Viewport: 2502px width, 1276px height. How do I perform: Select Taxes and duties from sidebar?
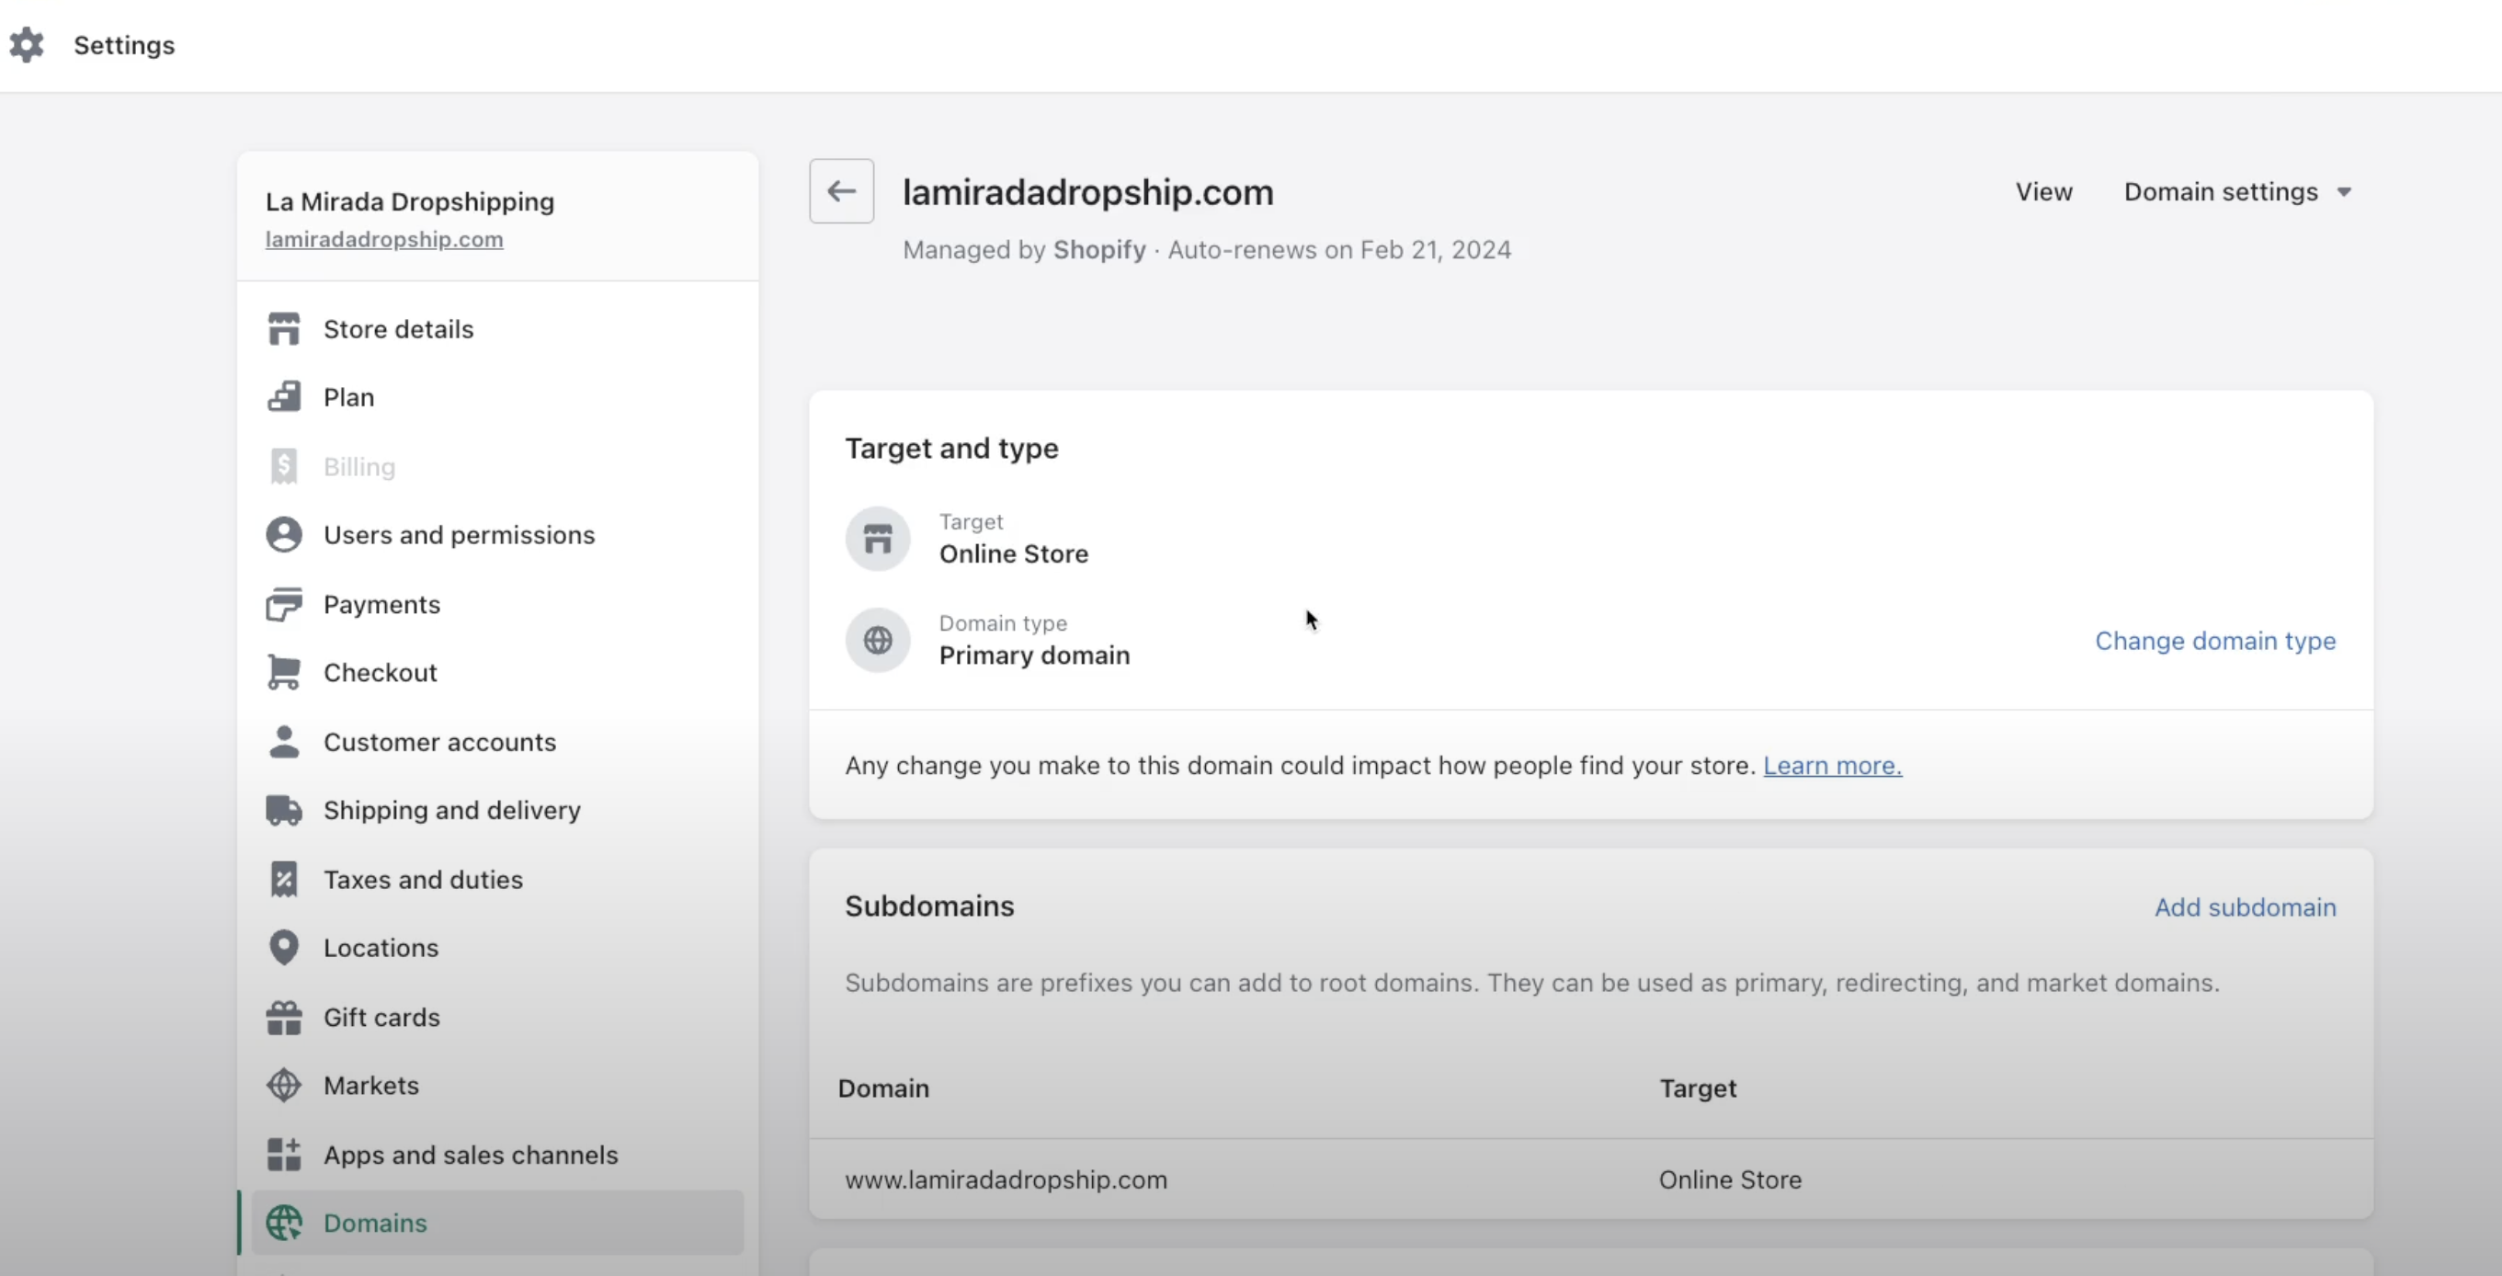424,879
